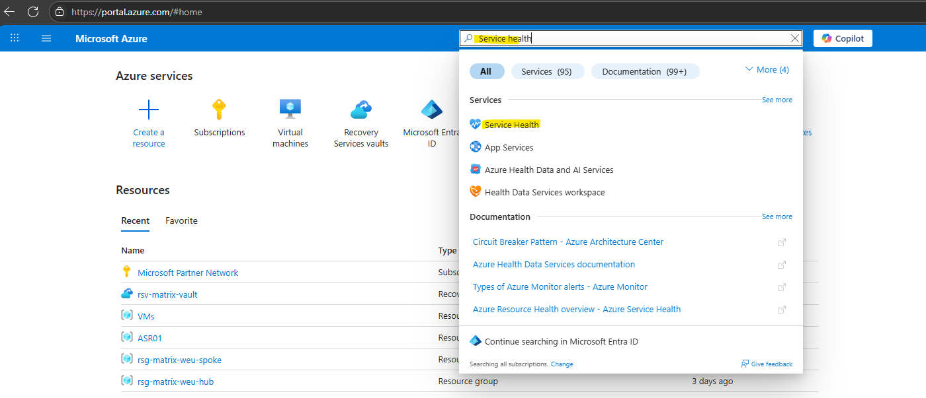Open the Microsoft Partner Network subscription
This screenshot has width=926, height=398.
tap(188, 273)
